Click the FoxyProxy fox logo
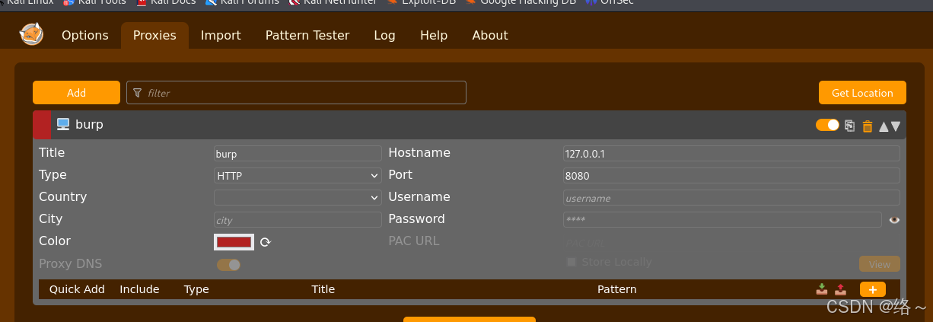The image size is (933, 322). [x=31, y=34]
